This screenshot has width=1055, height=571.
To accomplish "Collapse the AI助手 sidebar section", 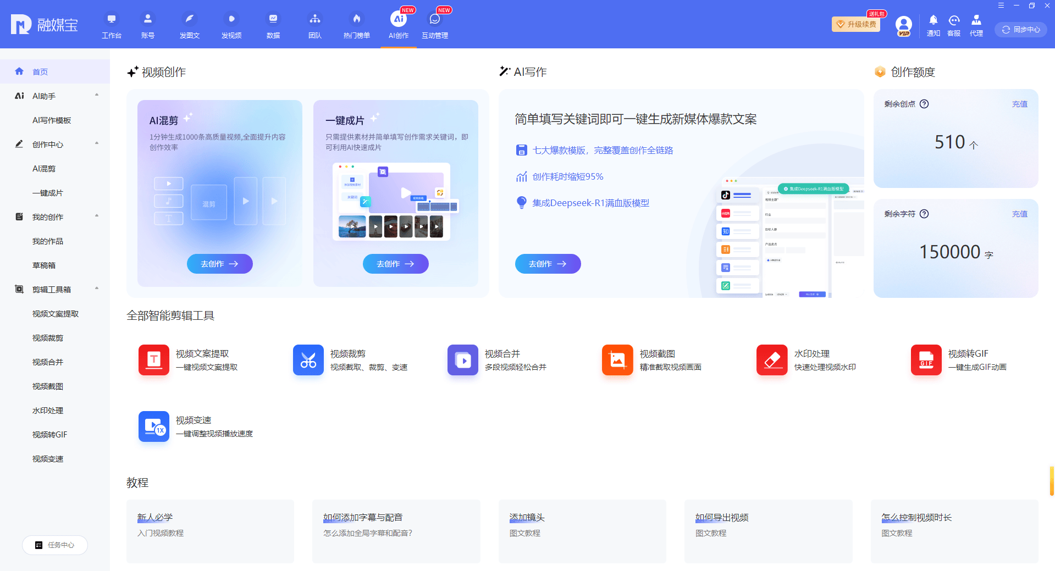I will pyautogui.click(x=97, y=95).
